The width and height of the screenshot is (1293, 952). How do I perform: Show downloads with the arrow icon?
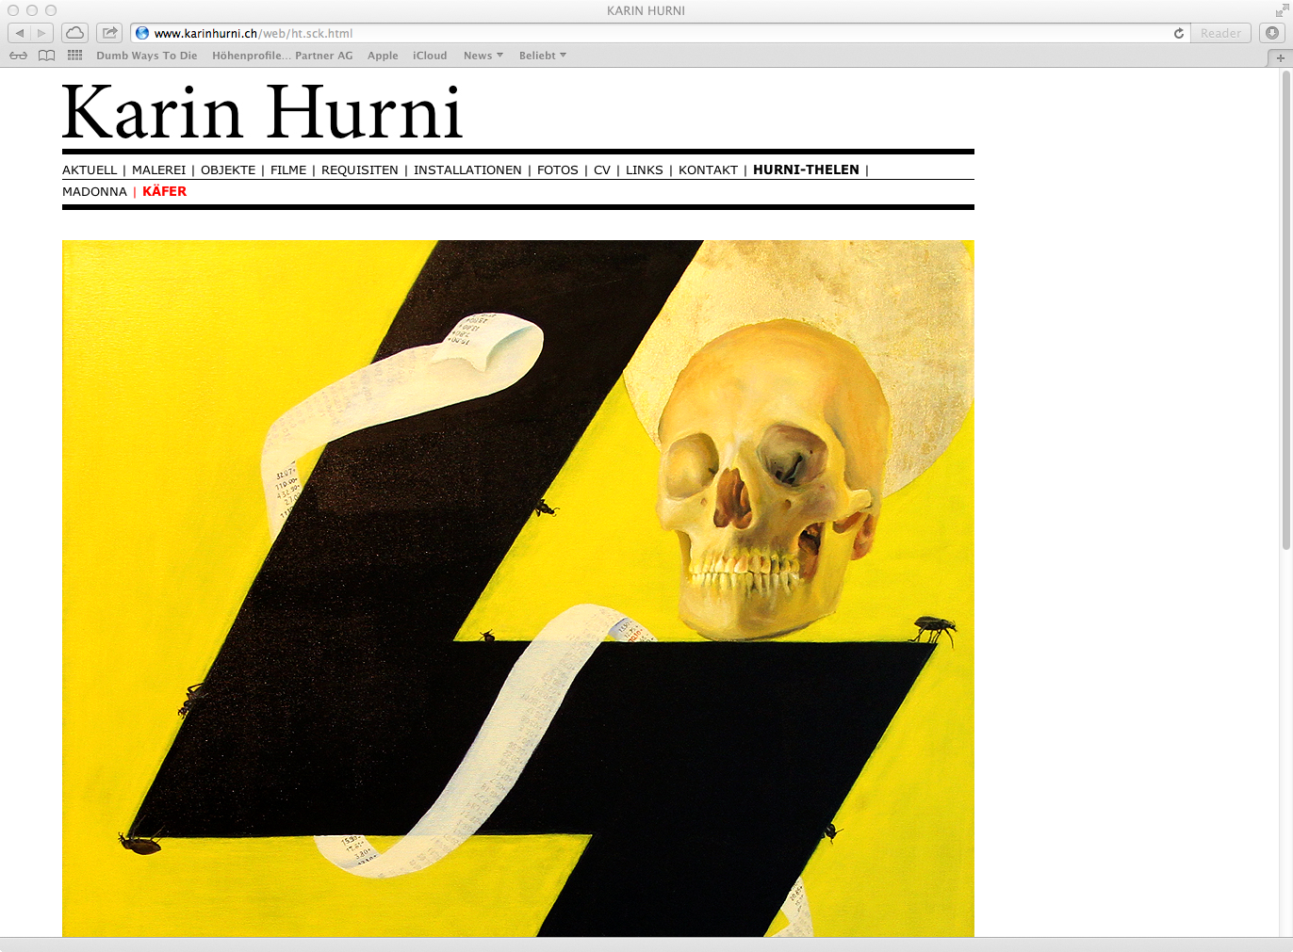click(x=1272, y=33)
